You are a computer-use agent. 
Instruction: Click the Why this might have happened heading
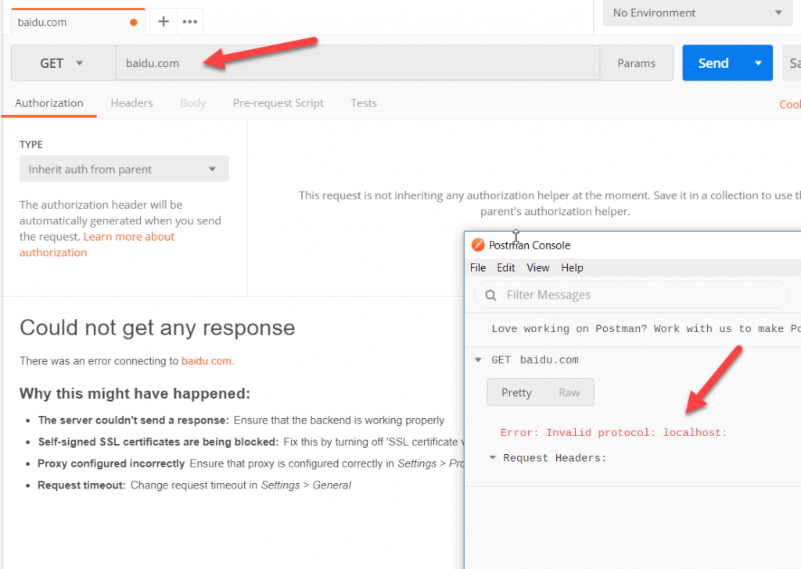pos(135,393)
